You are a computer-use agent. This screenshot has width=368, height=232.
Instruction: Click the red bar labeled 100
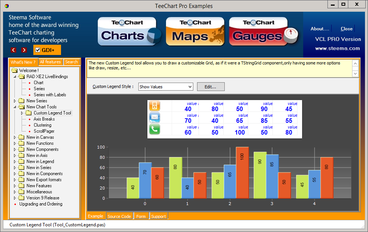pos(242,172)
